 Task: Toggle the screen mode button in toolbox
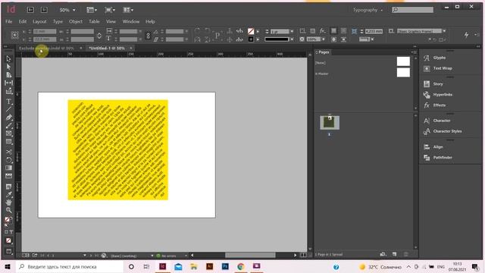pos(8,251)
